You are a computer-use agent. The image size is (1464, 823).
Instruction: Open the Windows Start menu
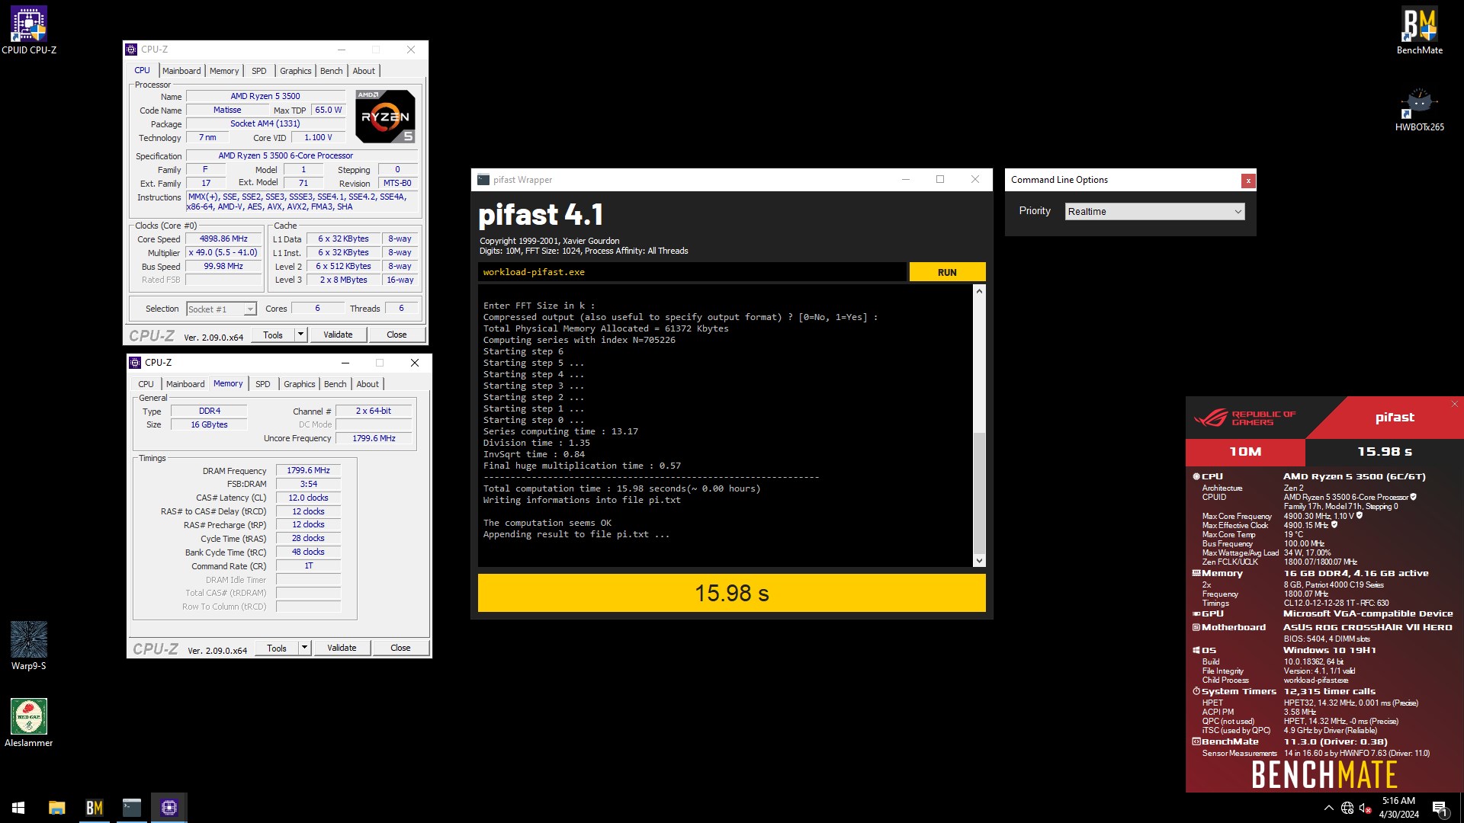point(18,808)
